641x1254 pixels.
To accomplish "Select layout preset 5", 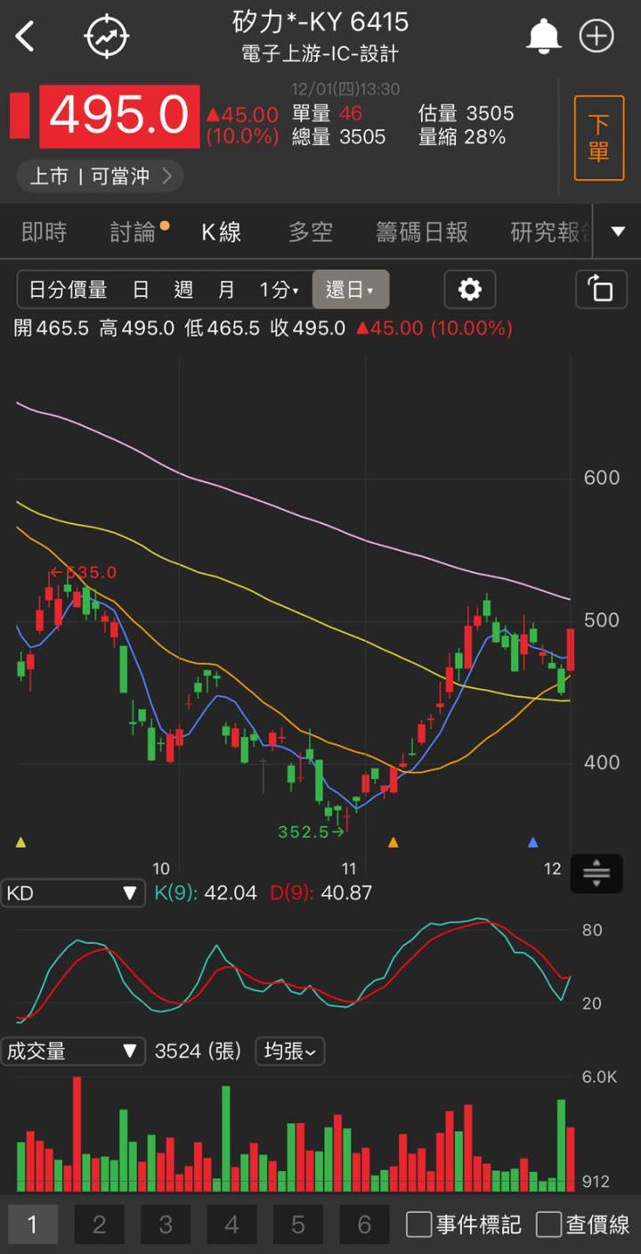I will click(298, 1225).
